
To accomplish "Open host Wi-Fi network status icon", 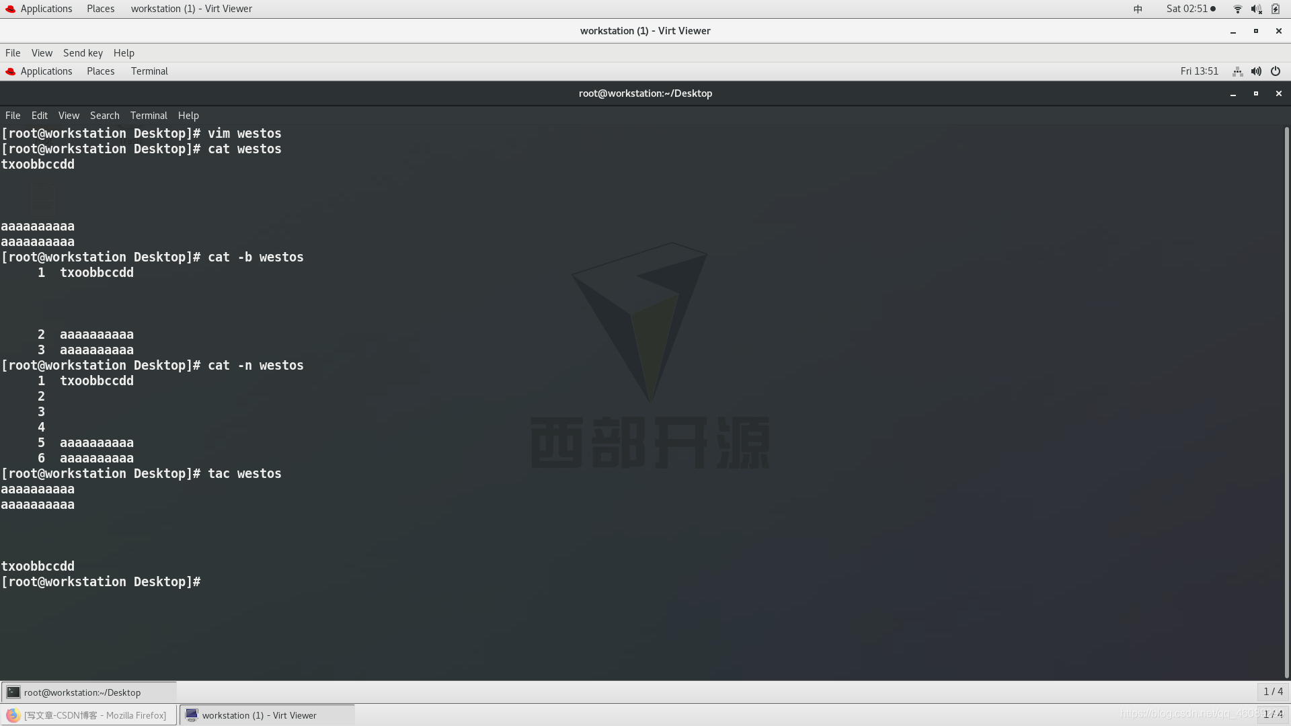I will [1237, 9].
